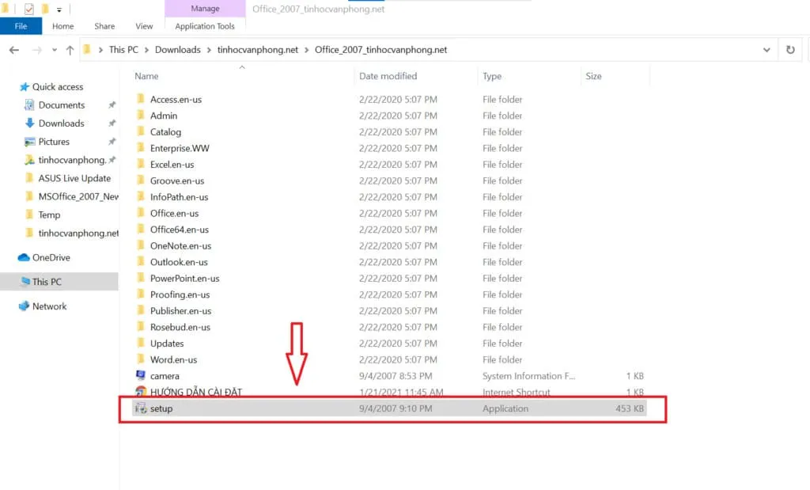Click the Back navigation arrow
This screenshot has height=490, width=810.
(x=14, y=50)
